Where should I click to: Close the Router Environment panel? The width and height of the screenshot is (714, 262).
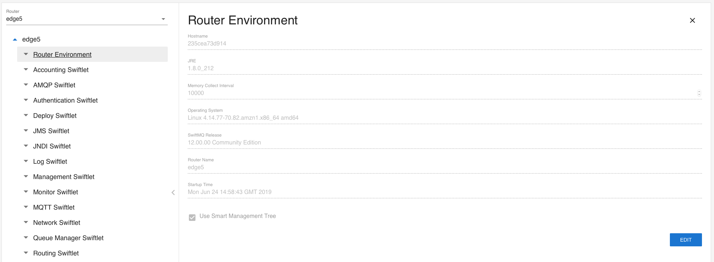(692, 20)
